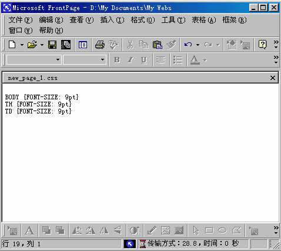Create a new page with New icon
This screenshot has height=251, width=281.
click(x=12, y=45)
